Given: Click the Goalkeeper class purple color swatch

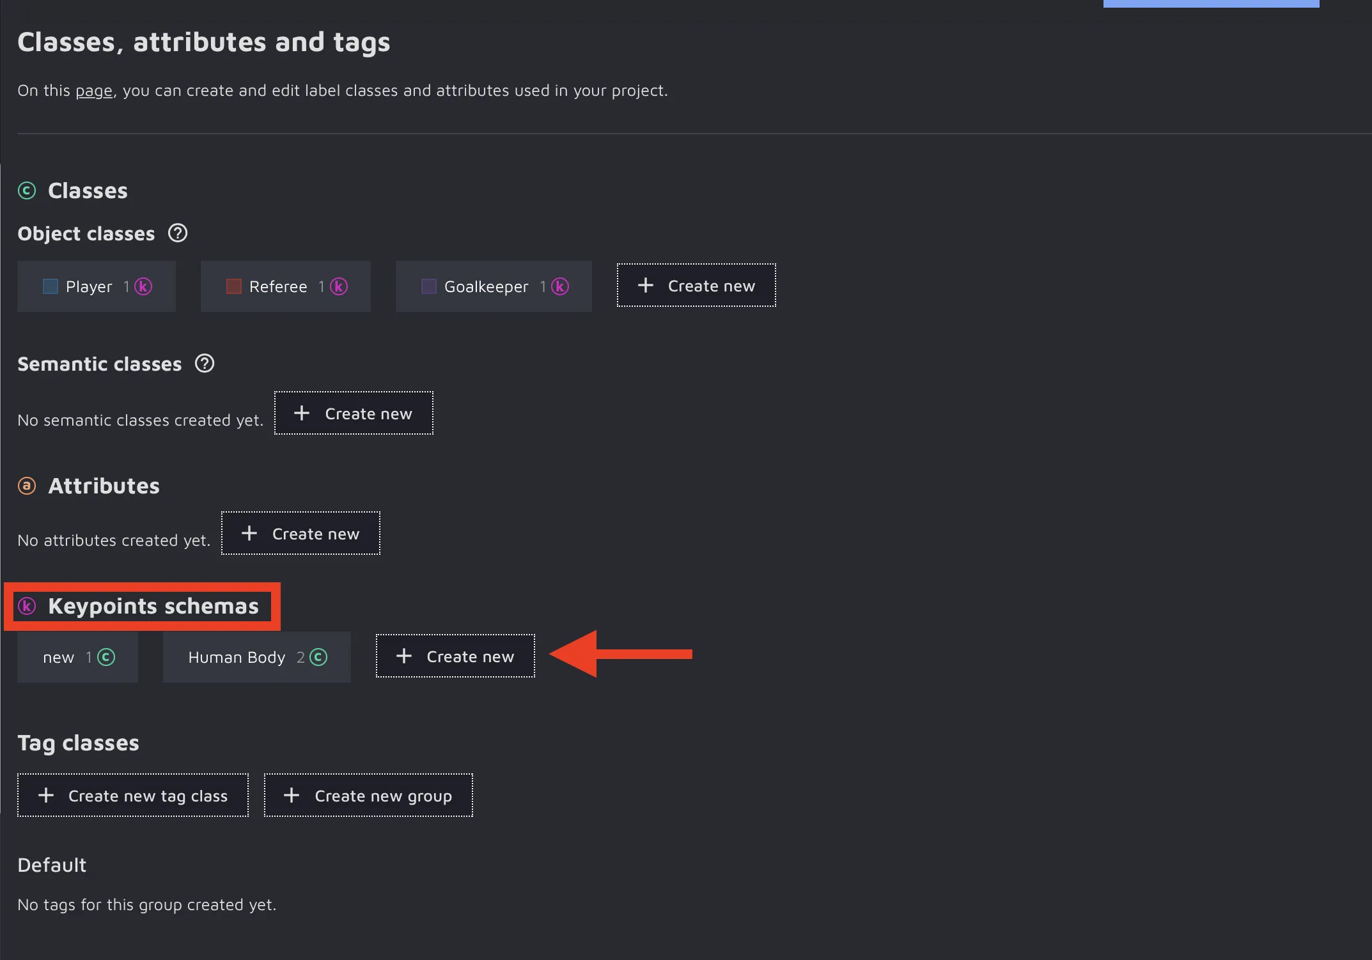Looking at the screenshot, I should click(429, 286).
